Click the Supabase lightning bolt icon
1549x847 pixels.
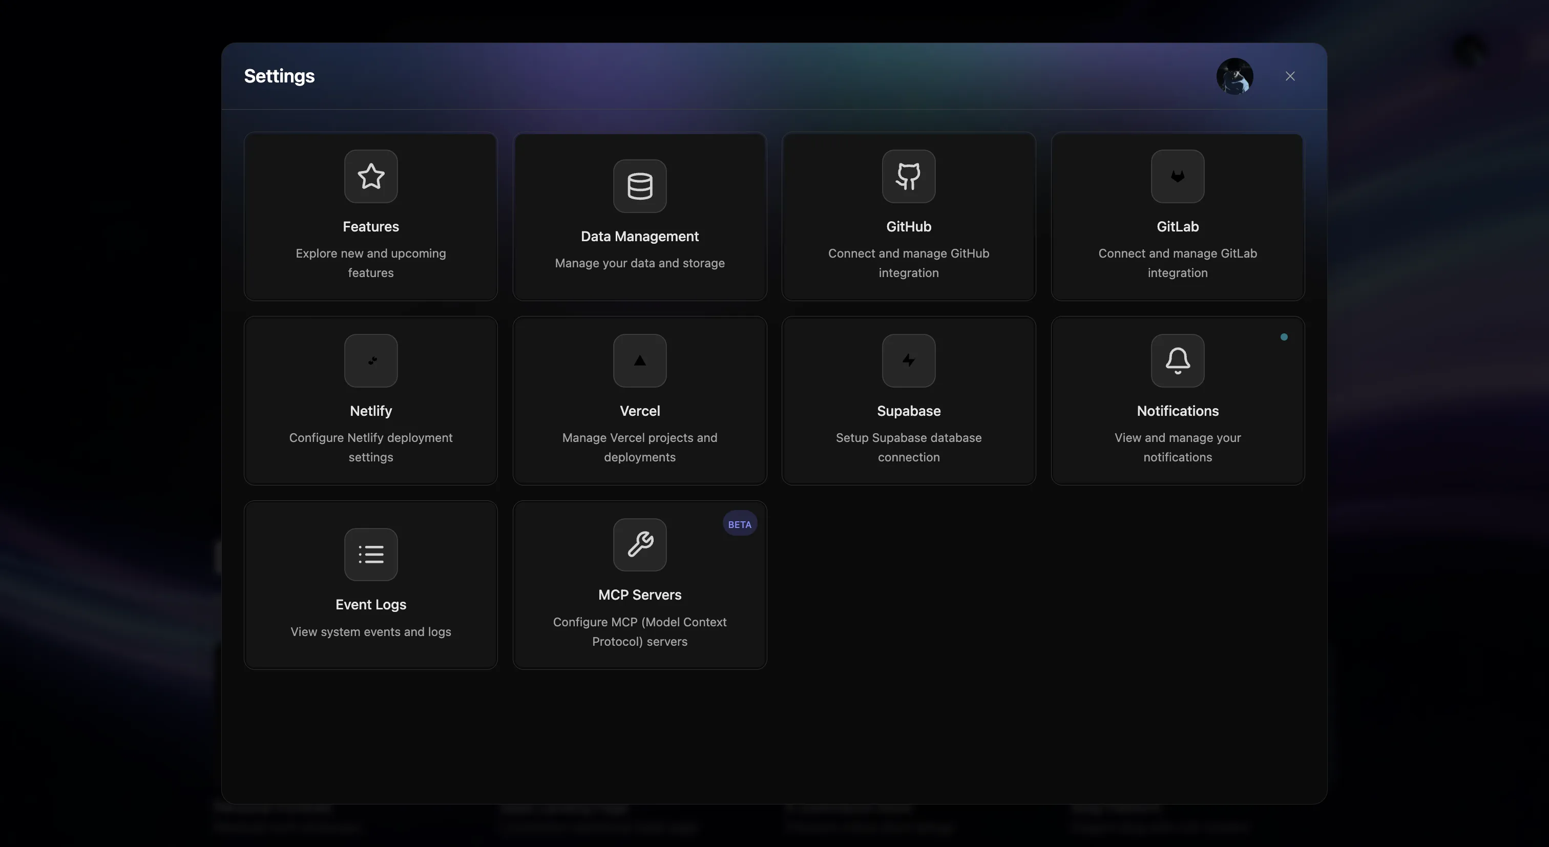pyautogui.click(x=909, y=361)
